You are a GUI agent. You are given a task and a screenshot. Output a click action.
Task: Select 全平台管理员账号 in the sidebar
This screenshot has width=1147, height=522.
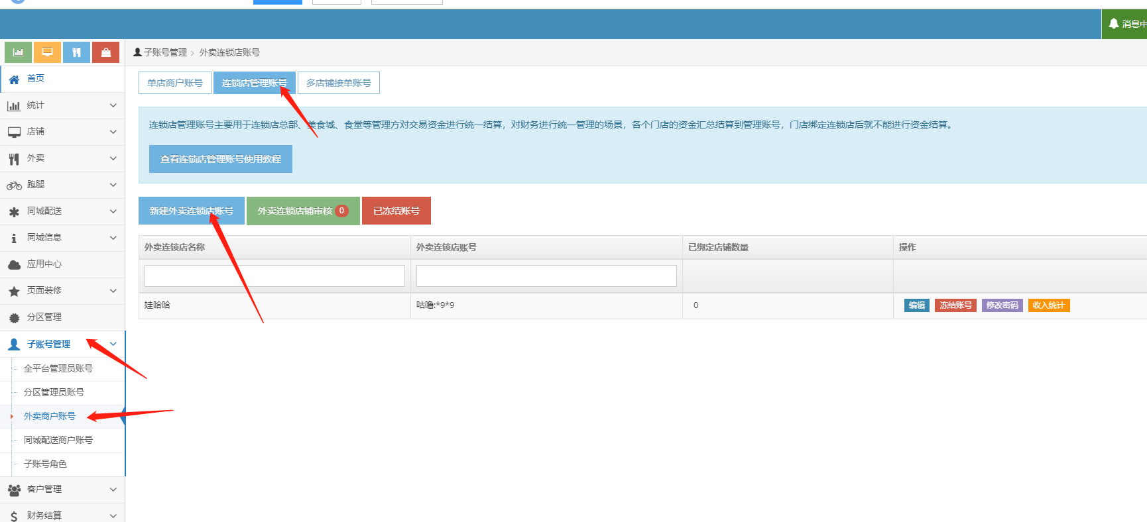click(58, 368)
